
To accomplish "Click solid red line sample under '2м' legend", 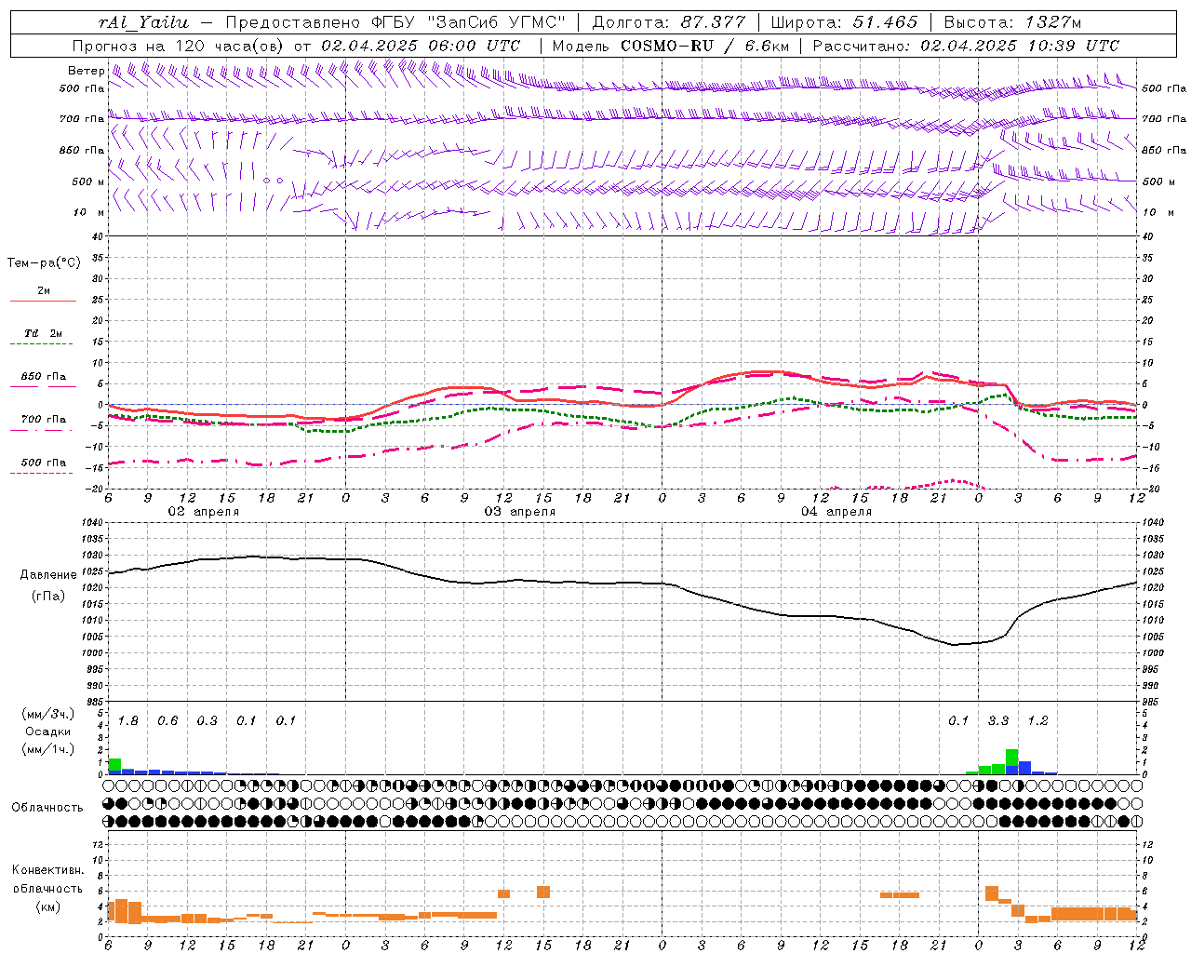I will pyautogui.click(x=43, y=302).
